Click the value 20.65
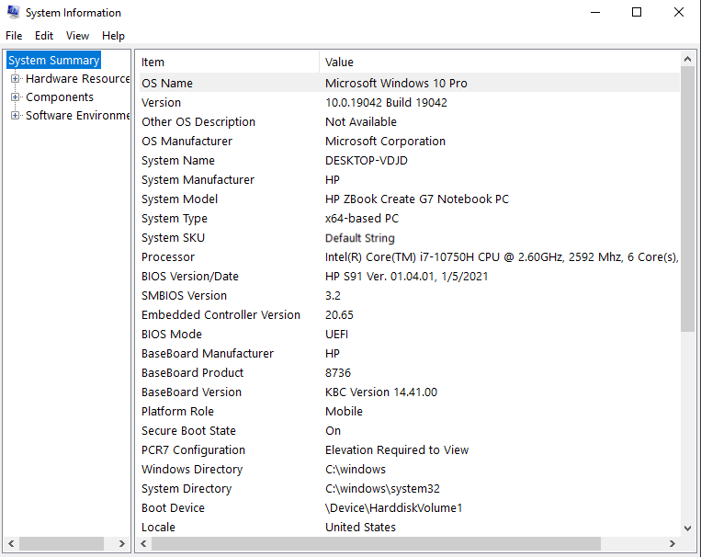Screen dimensions: 701x557 click(339, 315)
